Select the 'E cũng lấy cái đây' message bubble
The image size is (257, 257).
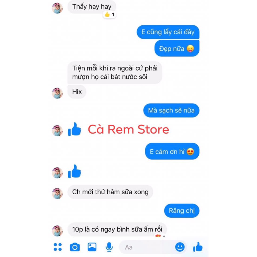coord(168,32)
